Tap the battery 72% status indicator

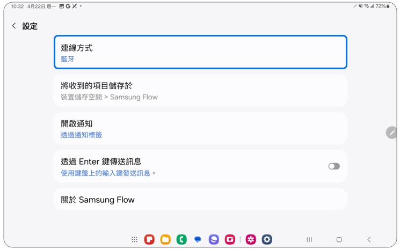[382, 6]
